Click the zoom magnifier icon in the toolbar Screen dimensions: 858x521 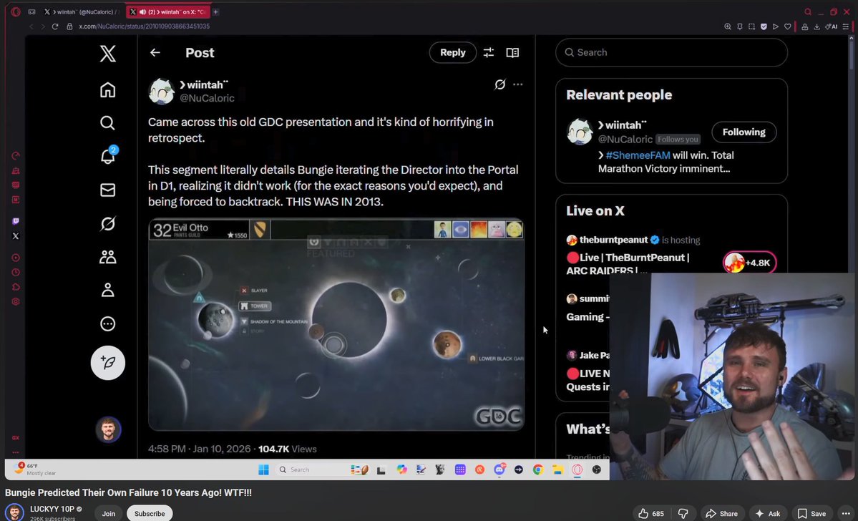pos(727,26)
